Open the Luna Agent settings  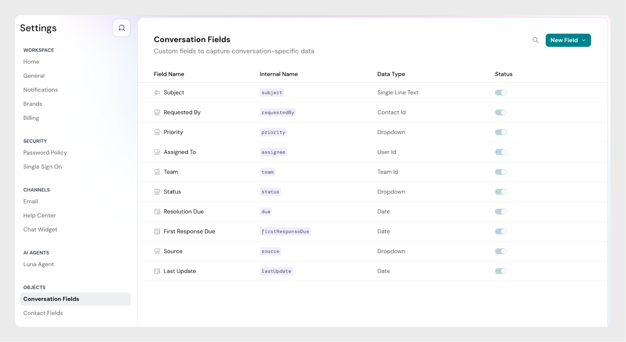[38, 264]
